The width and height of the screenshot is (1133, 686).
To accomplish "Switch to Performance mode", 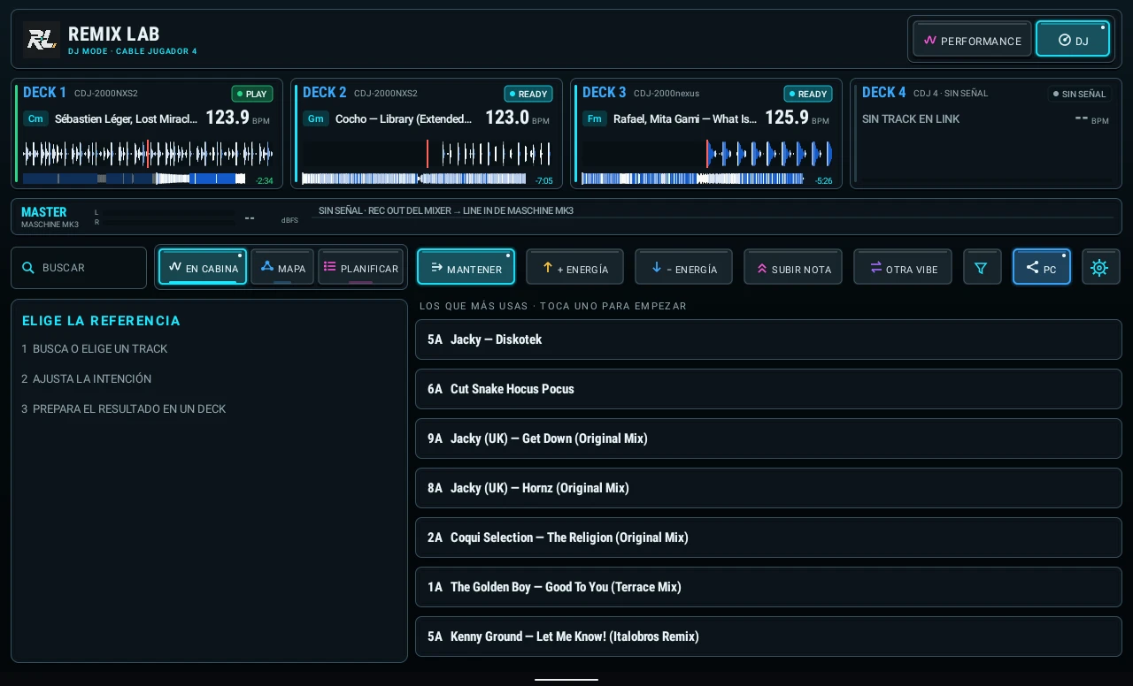I will 972,40.
